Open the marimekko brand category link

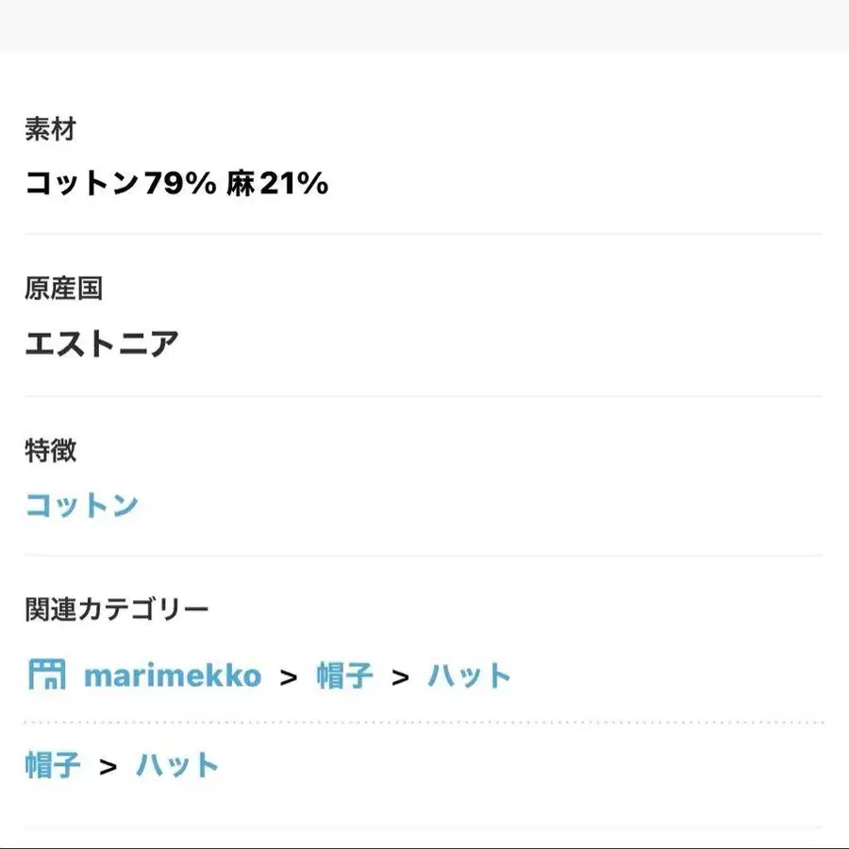click(x=173, y=675)
